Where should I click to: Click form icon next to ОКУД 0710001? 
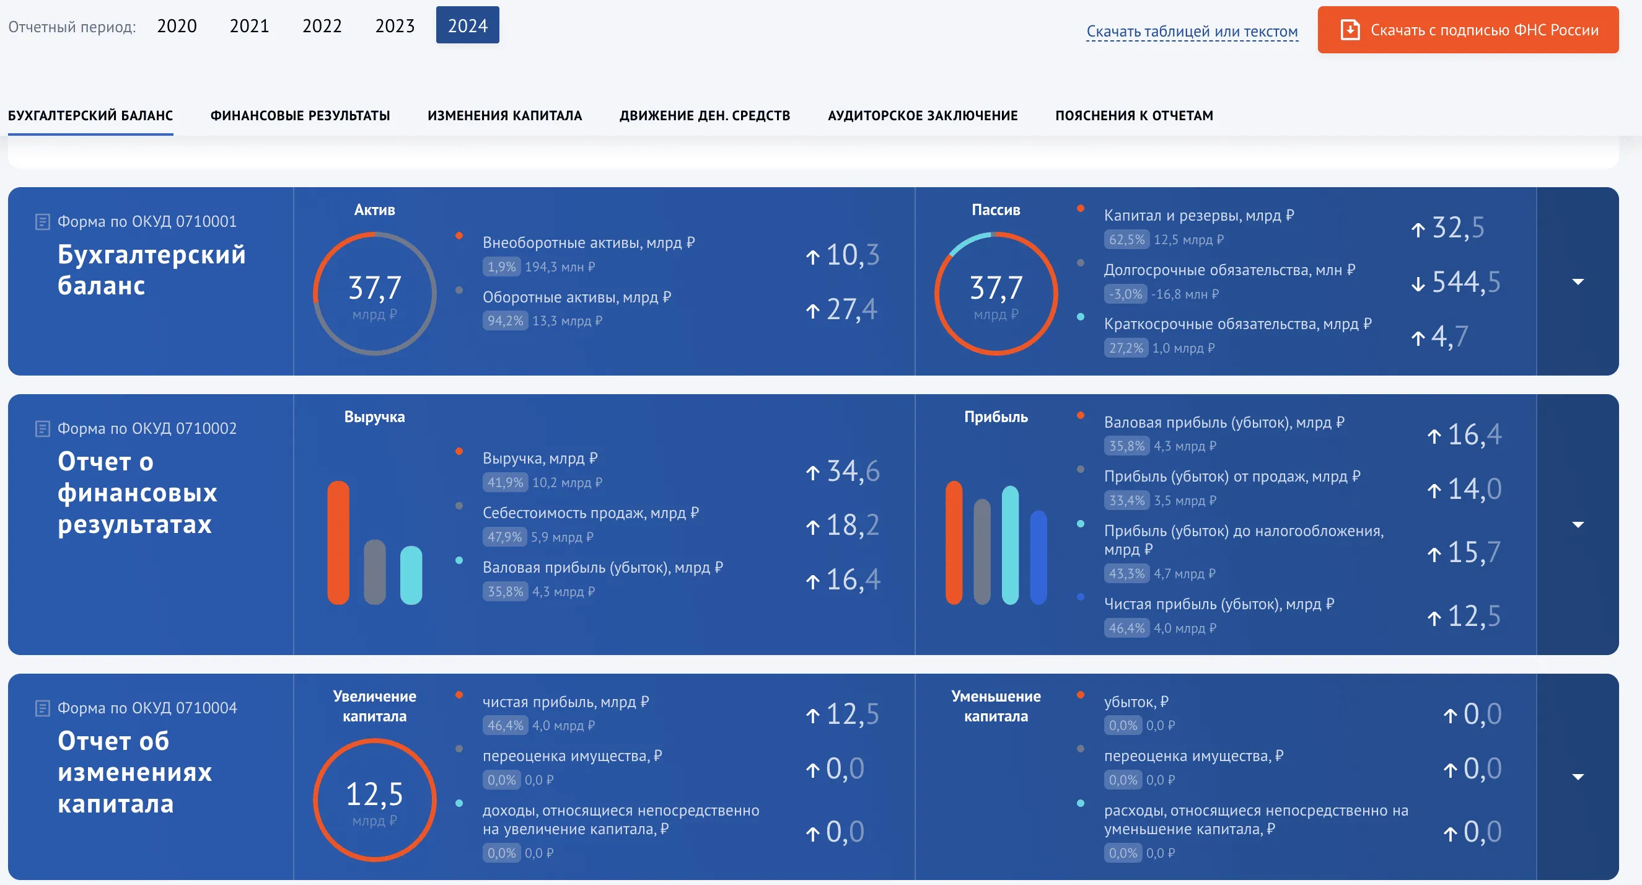pyautogui.click(x=42, y=222)
